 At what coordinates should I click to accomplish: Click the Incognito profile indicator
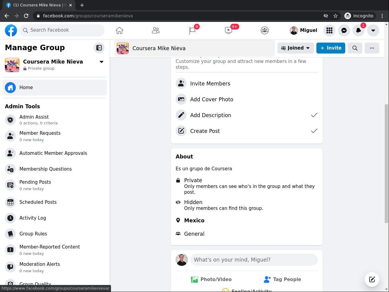[x=359, y=16]
